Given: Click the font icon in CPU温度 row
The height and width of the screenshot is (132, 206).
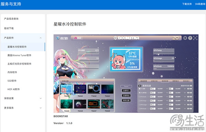Looking at the screenshot, I should [x=151, y=89].
